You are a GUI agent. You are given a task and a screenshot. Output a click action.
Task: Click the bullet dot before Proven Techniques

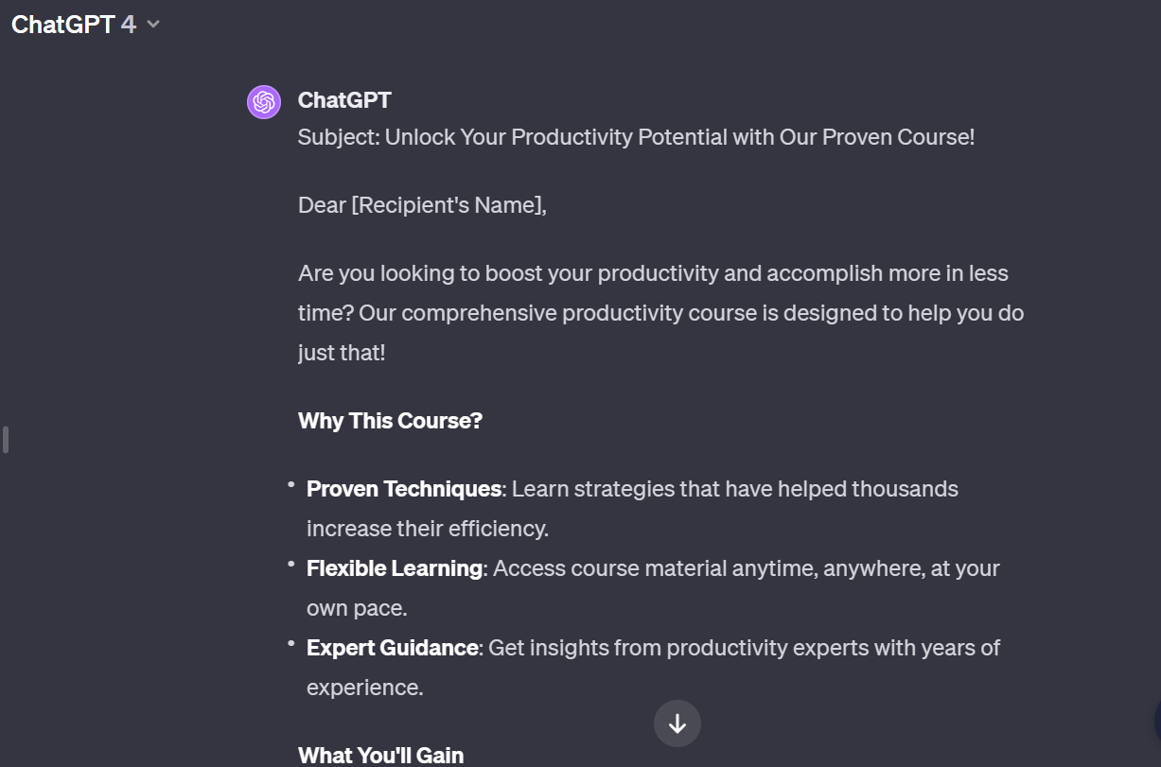(x=291, y=484)
